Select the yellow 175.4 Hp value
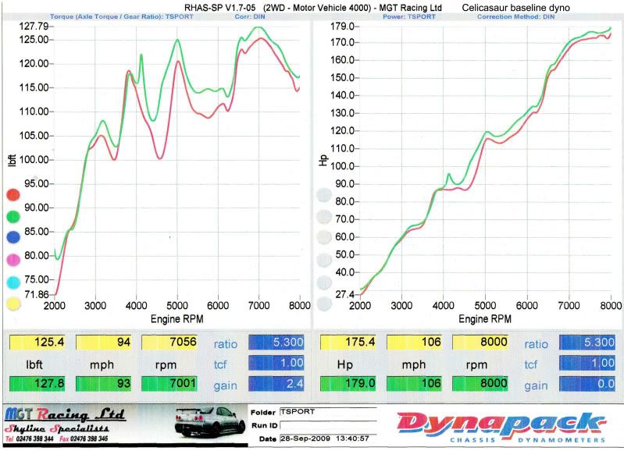The height and width of the screenshot is (451, 624). (x=348, y=342)
